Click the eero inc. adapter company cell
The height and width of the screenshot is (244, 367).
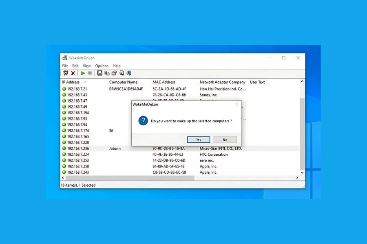207,160
